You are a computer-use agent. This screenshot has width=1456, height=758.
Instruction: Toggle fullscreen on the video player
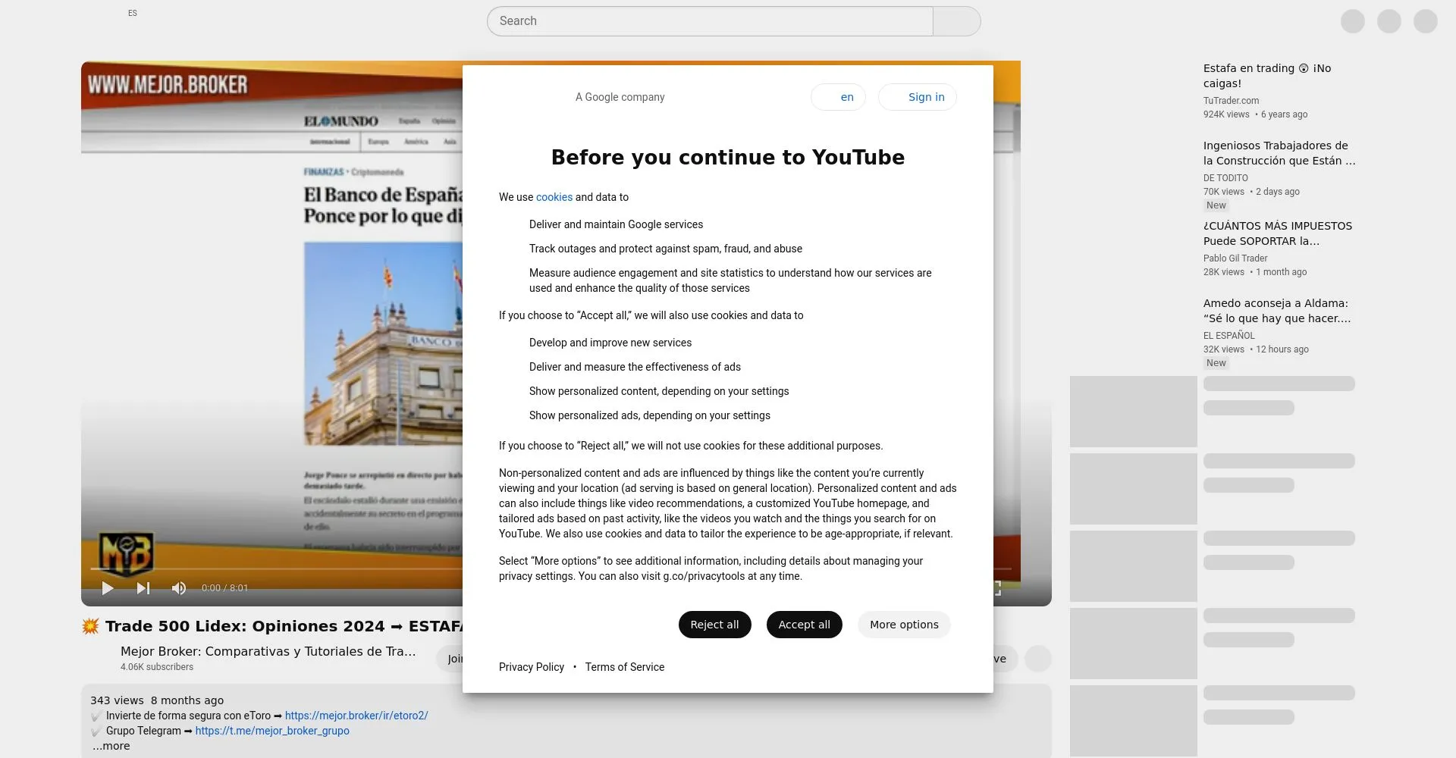coord(998,588)
